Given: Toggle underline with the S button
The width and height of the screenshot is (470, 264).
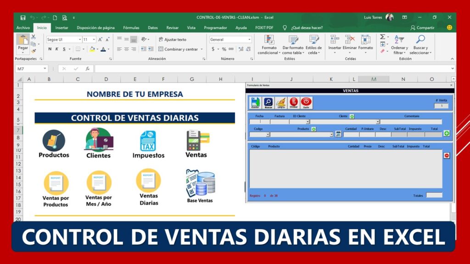Looking at the screenshot, I should [x=63, y=48].
